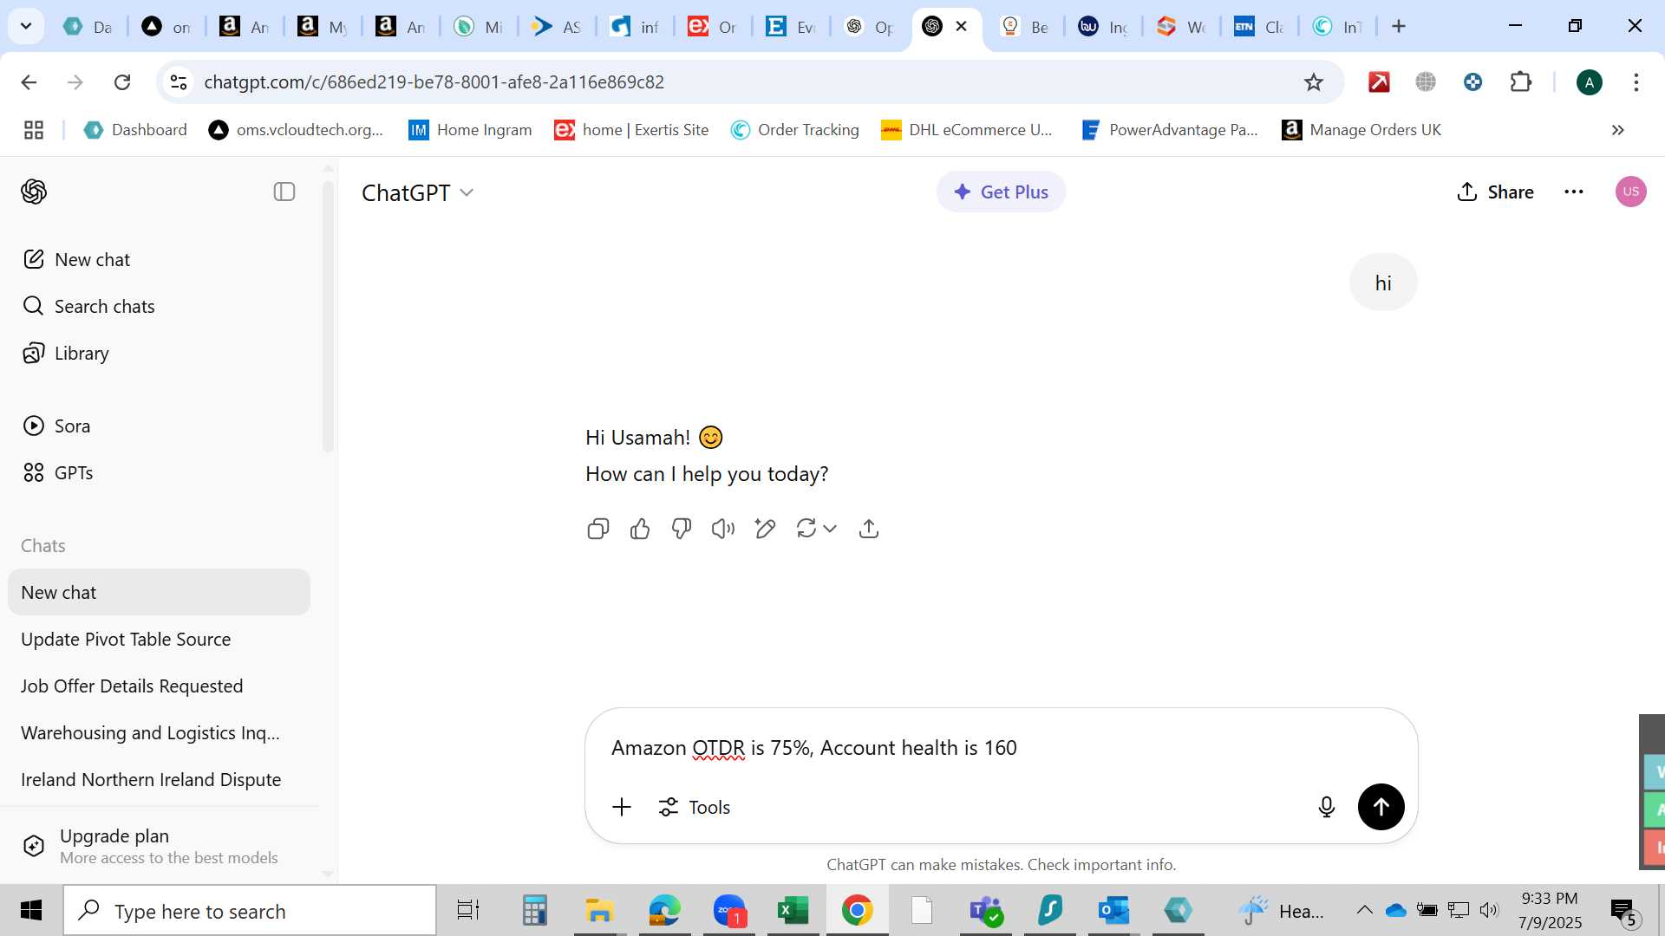Open the Tools menu in the composer
Image resolution: width=1665 pixels, height=936 pixels.
click(x=695, y=807)
